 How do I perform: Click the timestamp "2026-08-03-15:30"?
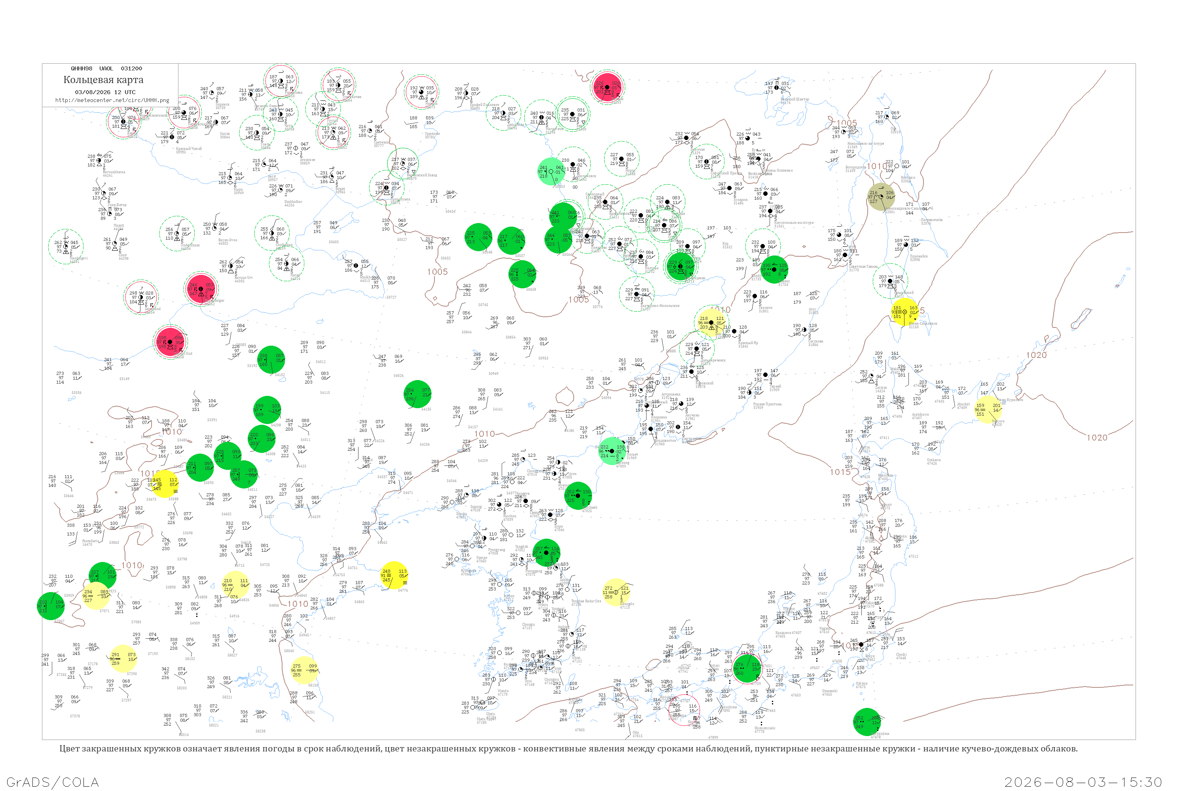click(1083, 782)
